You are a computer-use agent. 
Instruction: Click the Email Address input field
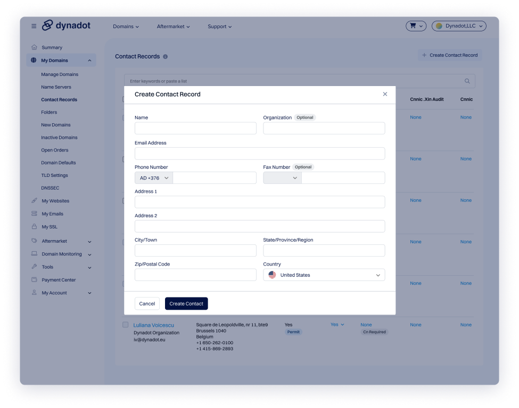click(x=259, y=154)
